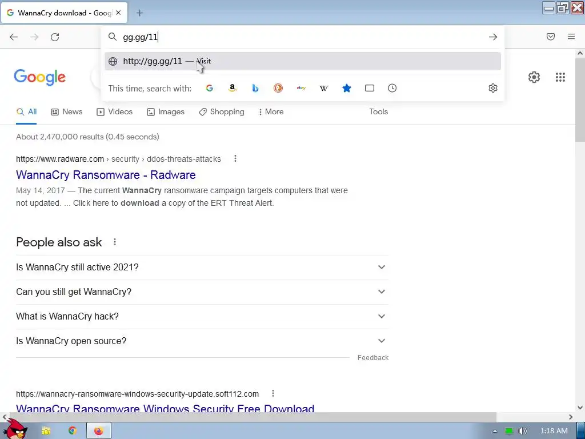Search this time with Google
The height and width of the screenshot is (439, 585).
click(x=210, y=88)
